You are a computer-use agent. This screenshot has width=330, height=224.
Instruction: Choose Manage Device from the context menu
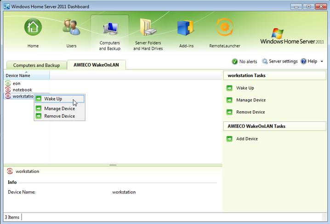60,109
